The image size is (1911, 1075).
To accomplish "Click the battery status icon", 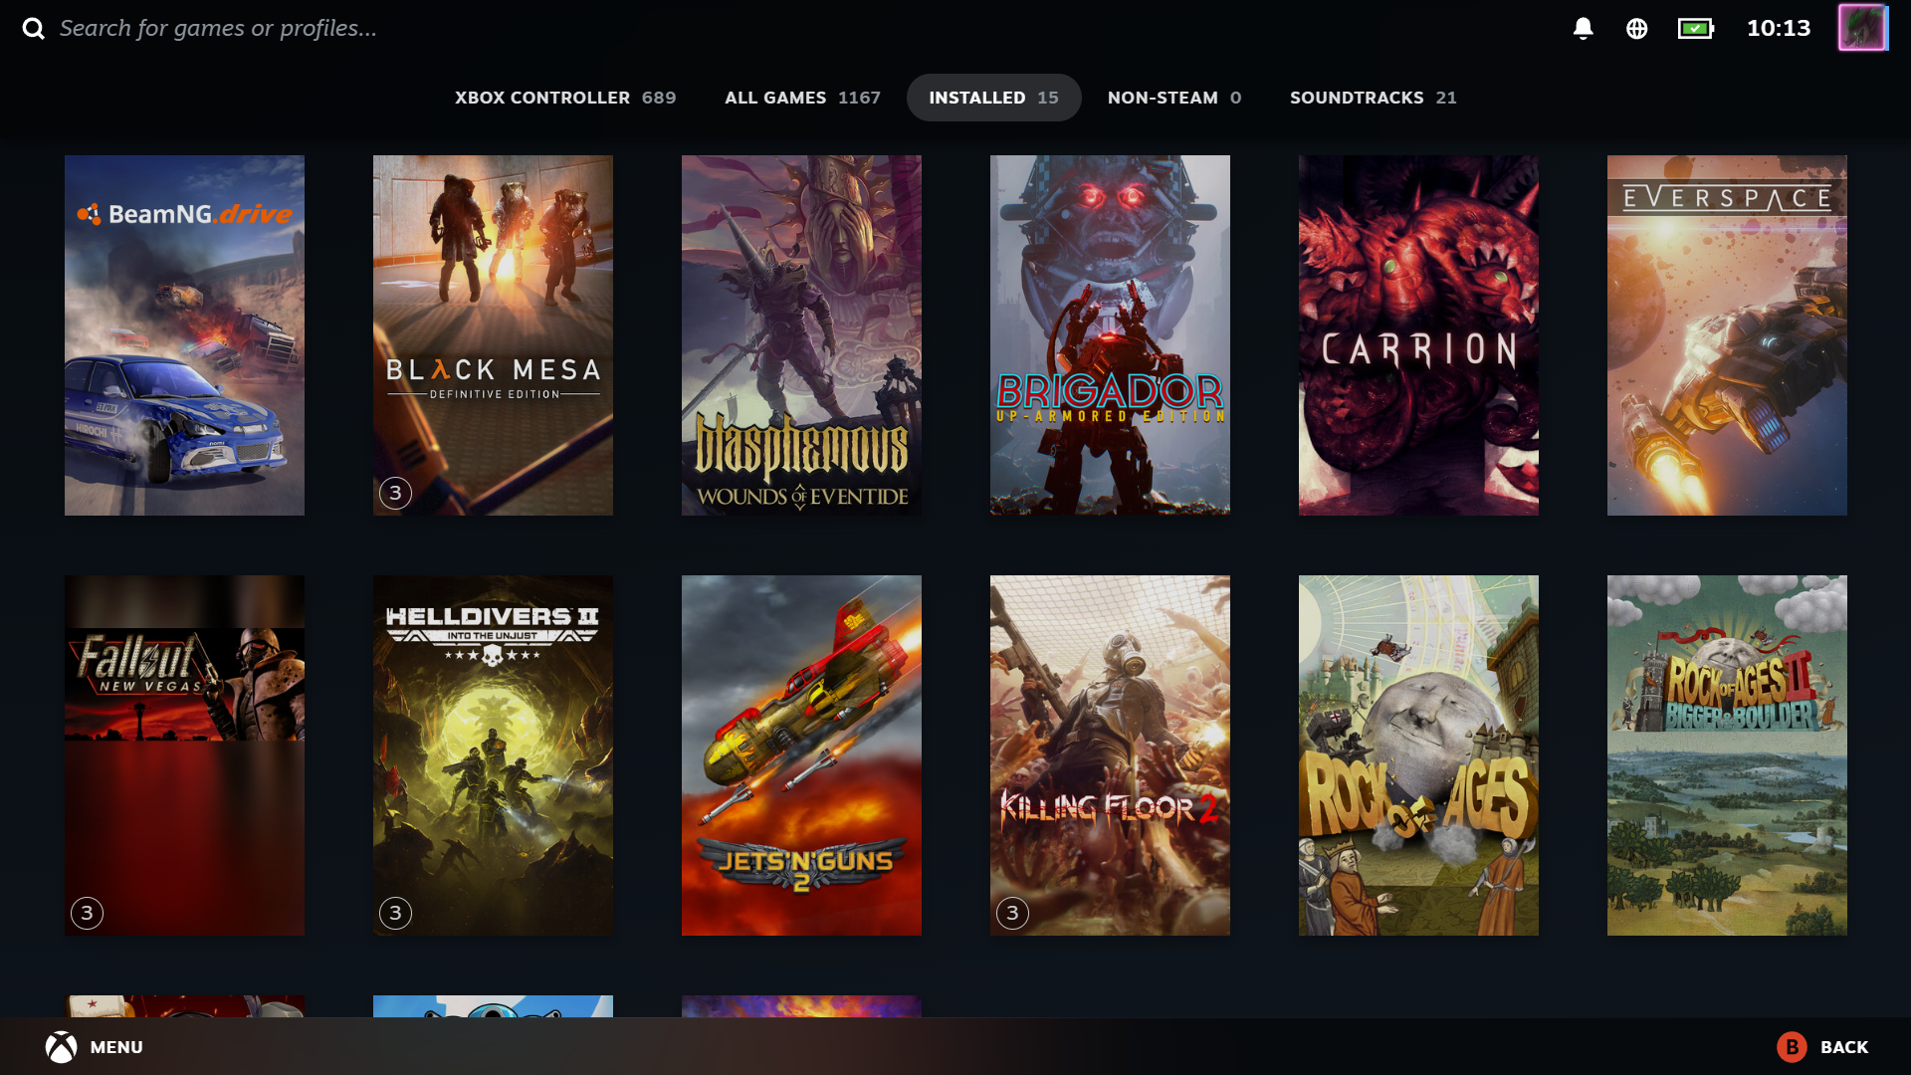I will 1695,28.
